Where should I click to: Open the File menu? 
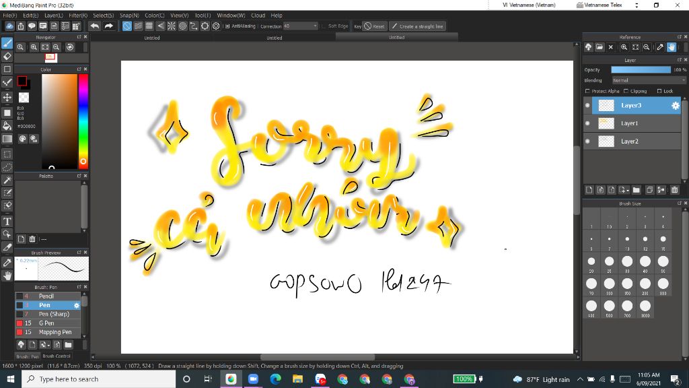pos(9,15)
